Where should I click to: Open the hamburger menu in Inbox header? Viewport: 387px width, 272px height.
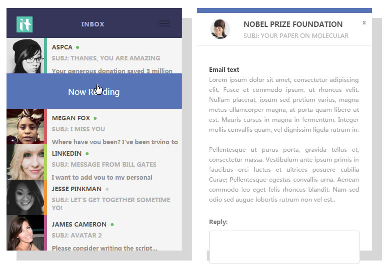tap(164, 23)
